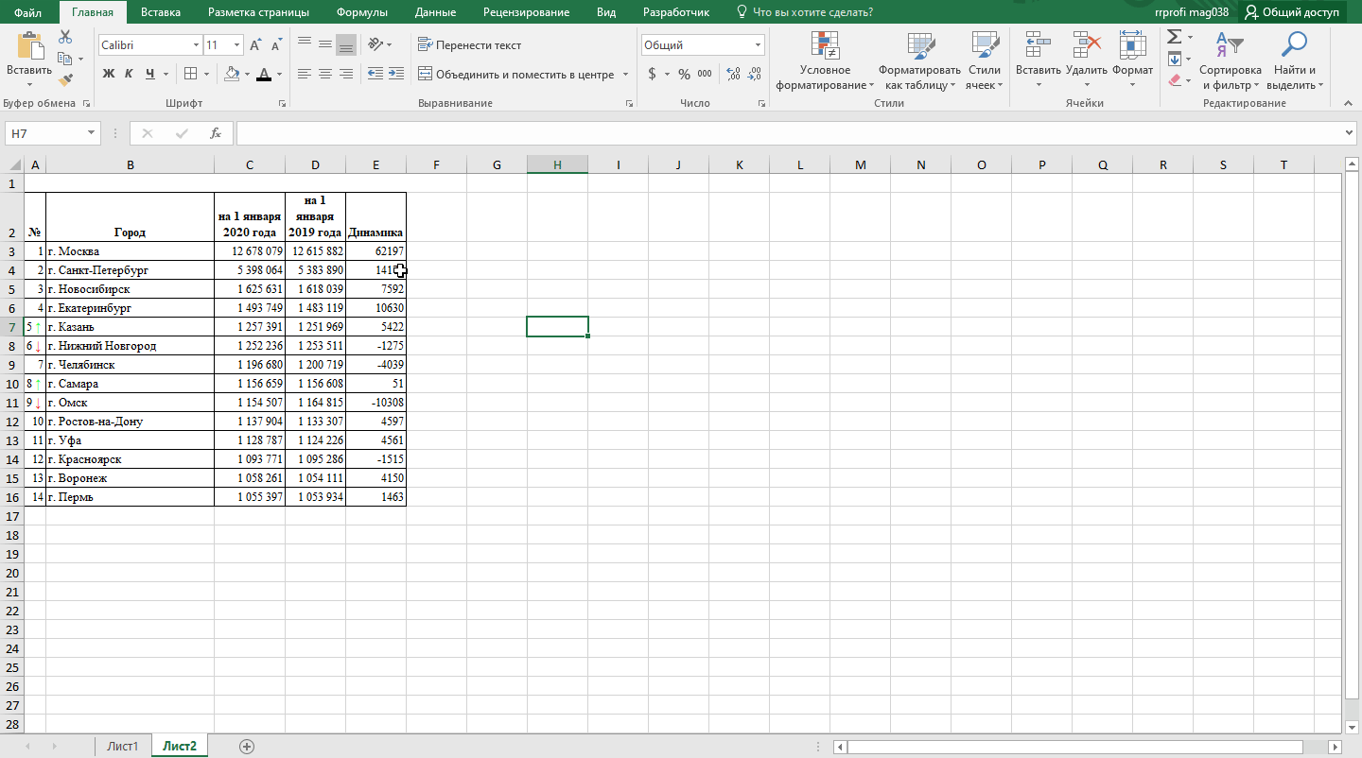Decrease font size with small A icon
Viewport: 1362px width, 758px height.
coord(276,45)
